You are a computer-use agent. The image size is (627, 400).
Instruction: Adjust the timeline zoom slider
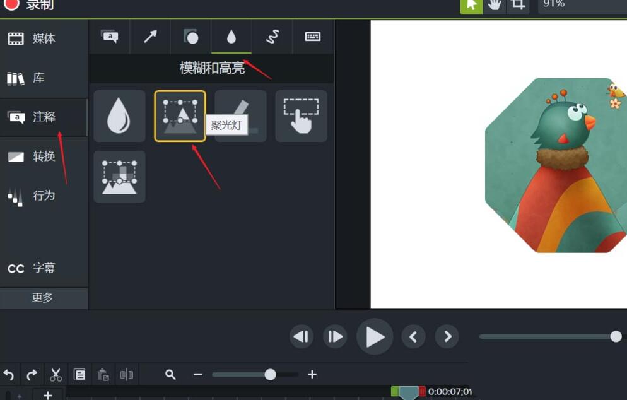pos(270,374)
